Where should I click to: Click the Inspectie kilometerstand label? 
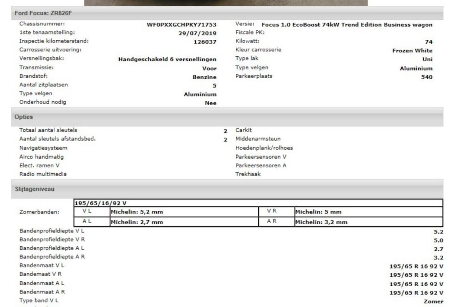[x=54, y=41]
